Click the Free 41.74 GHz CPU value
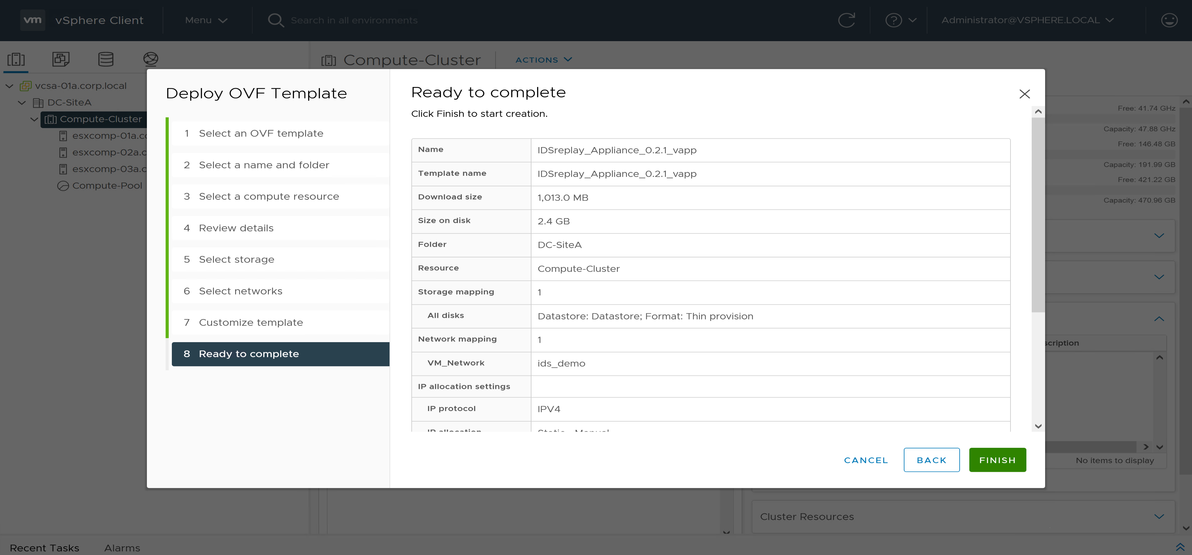This screenshot has width=1192, height=555. click(1147, 109)
